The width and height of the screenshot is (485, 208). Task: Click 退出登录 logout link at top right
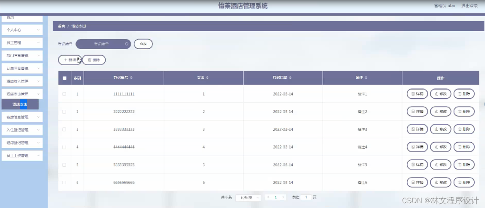469,6
